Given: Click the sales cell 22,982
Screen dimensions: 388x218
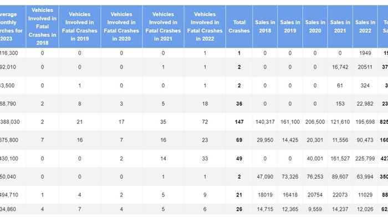Looking at the screenshot, I should point(365,103).
